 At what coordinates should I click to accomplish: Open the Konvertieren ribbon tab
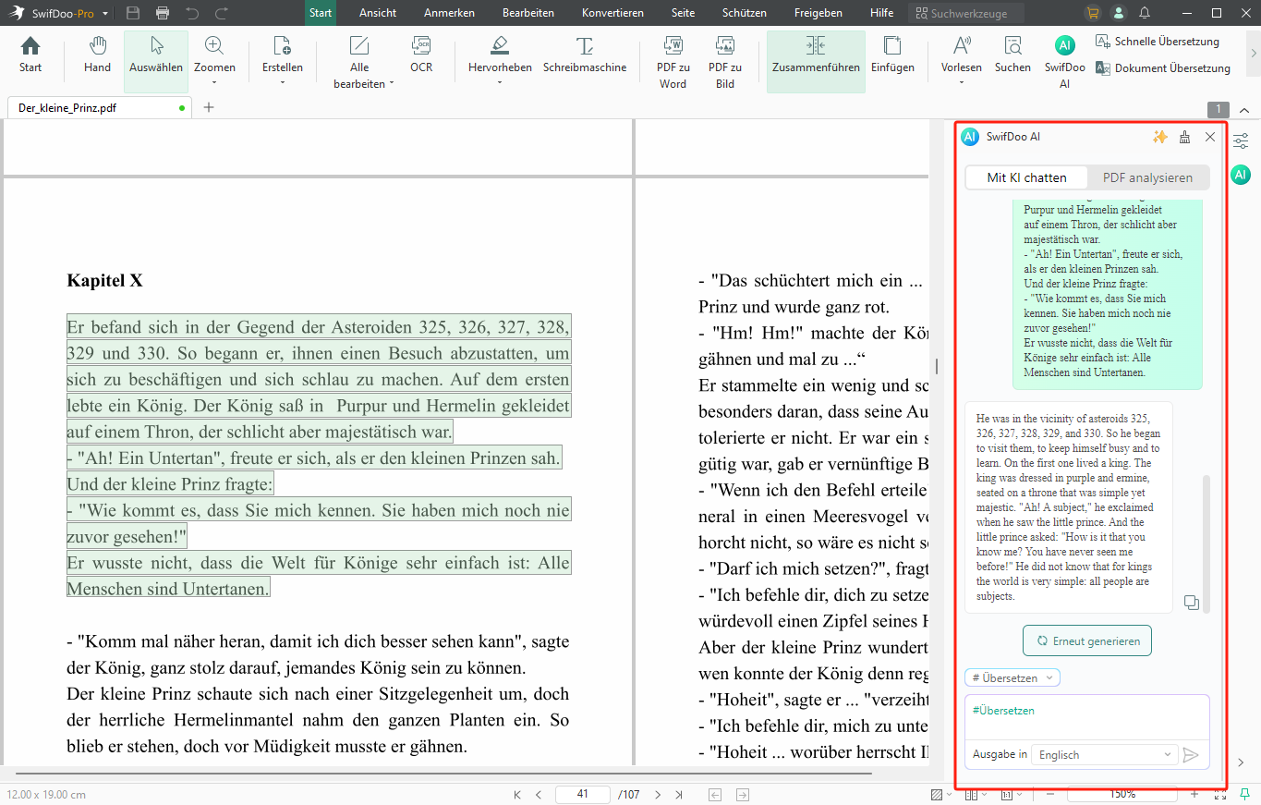tap(612, 13)
